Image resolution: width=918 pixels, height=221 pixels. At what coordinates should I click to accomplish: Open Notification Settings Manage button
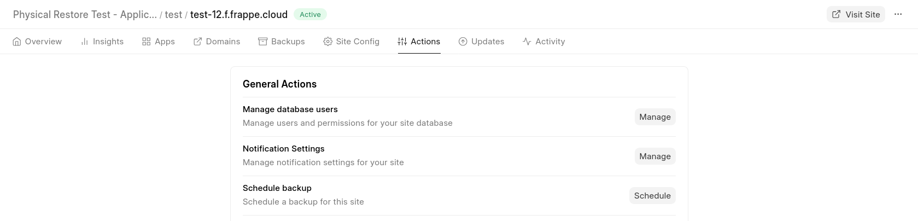655,156
